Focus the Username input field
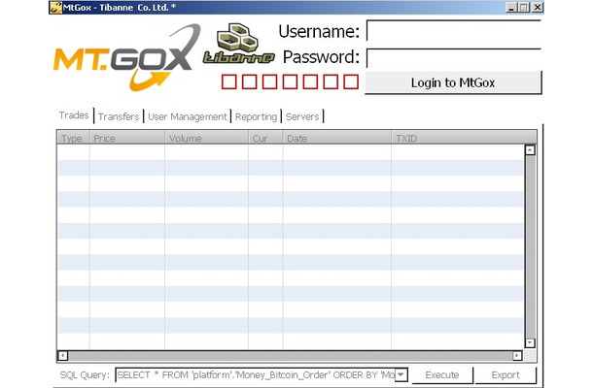 coord(454,31)
